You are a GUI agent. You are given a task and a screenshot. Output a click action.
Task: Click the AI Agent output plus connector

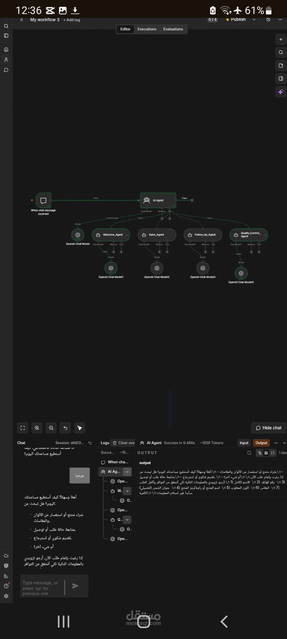pyautogui.click(x=192, y=200)
